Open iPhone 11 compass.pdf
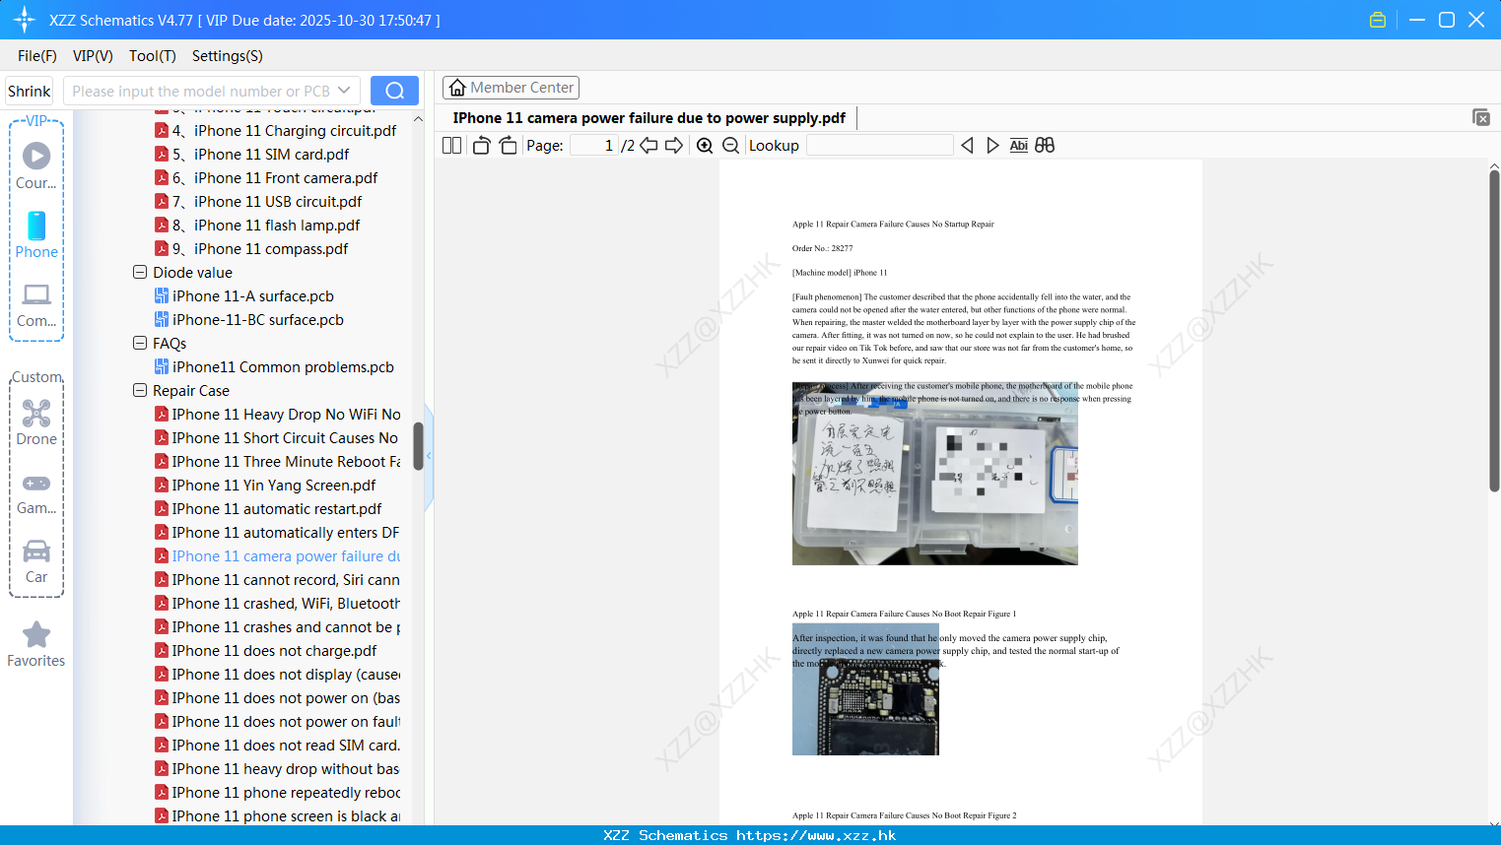Screen dimensions: 1501x845 (251, 249)
